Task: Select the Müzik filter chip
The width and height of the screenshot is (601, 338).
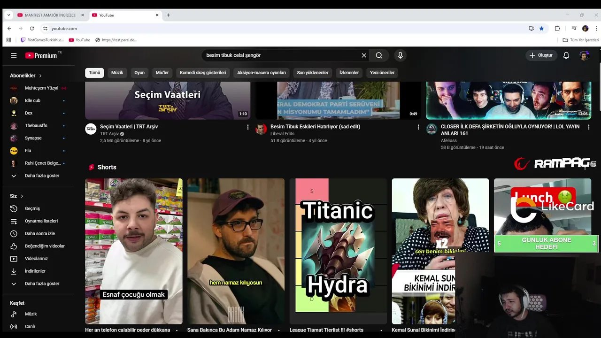Action: tap(117, 73)
